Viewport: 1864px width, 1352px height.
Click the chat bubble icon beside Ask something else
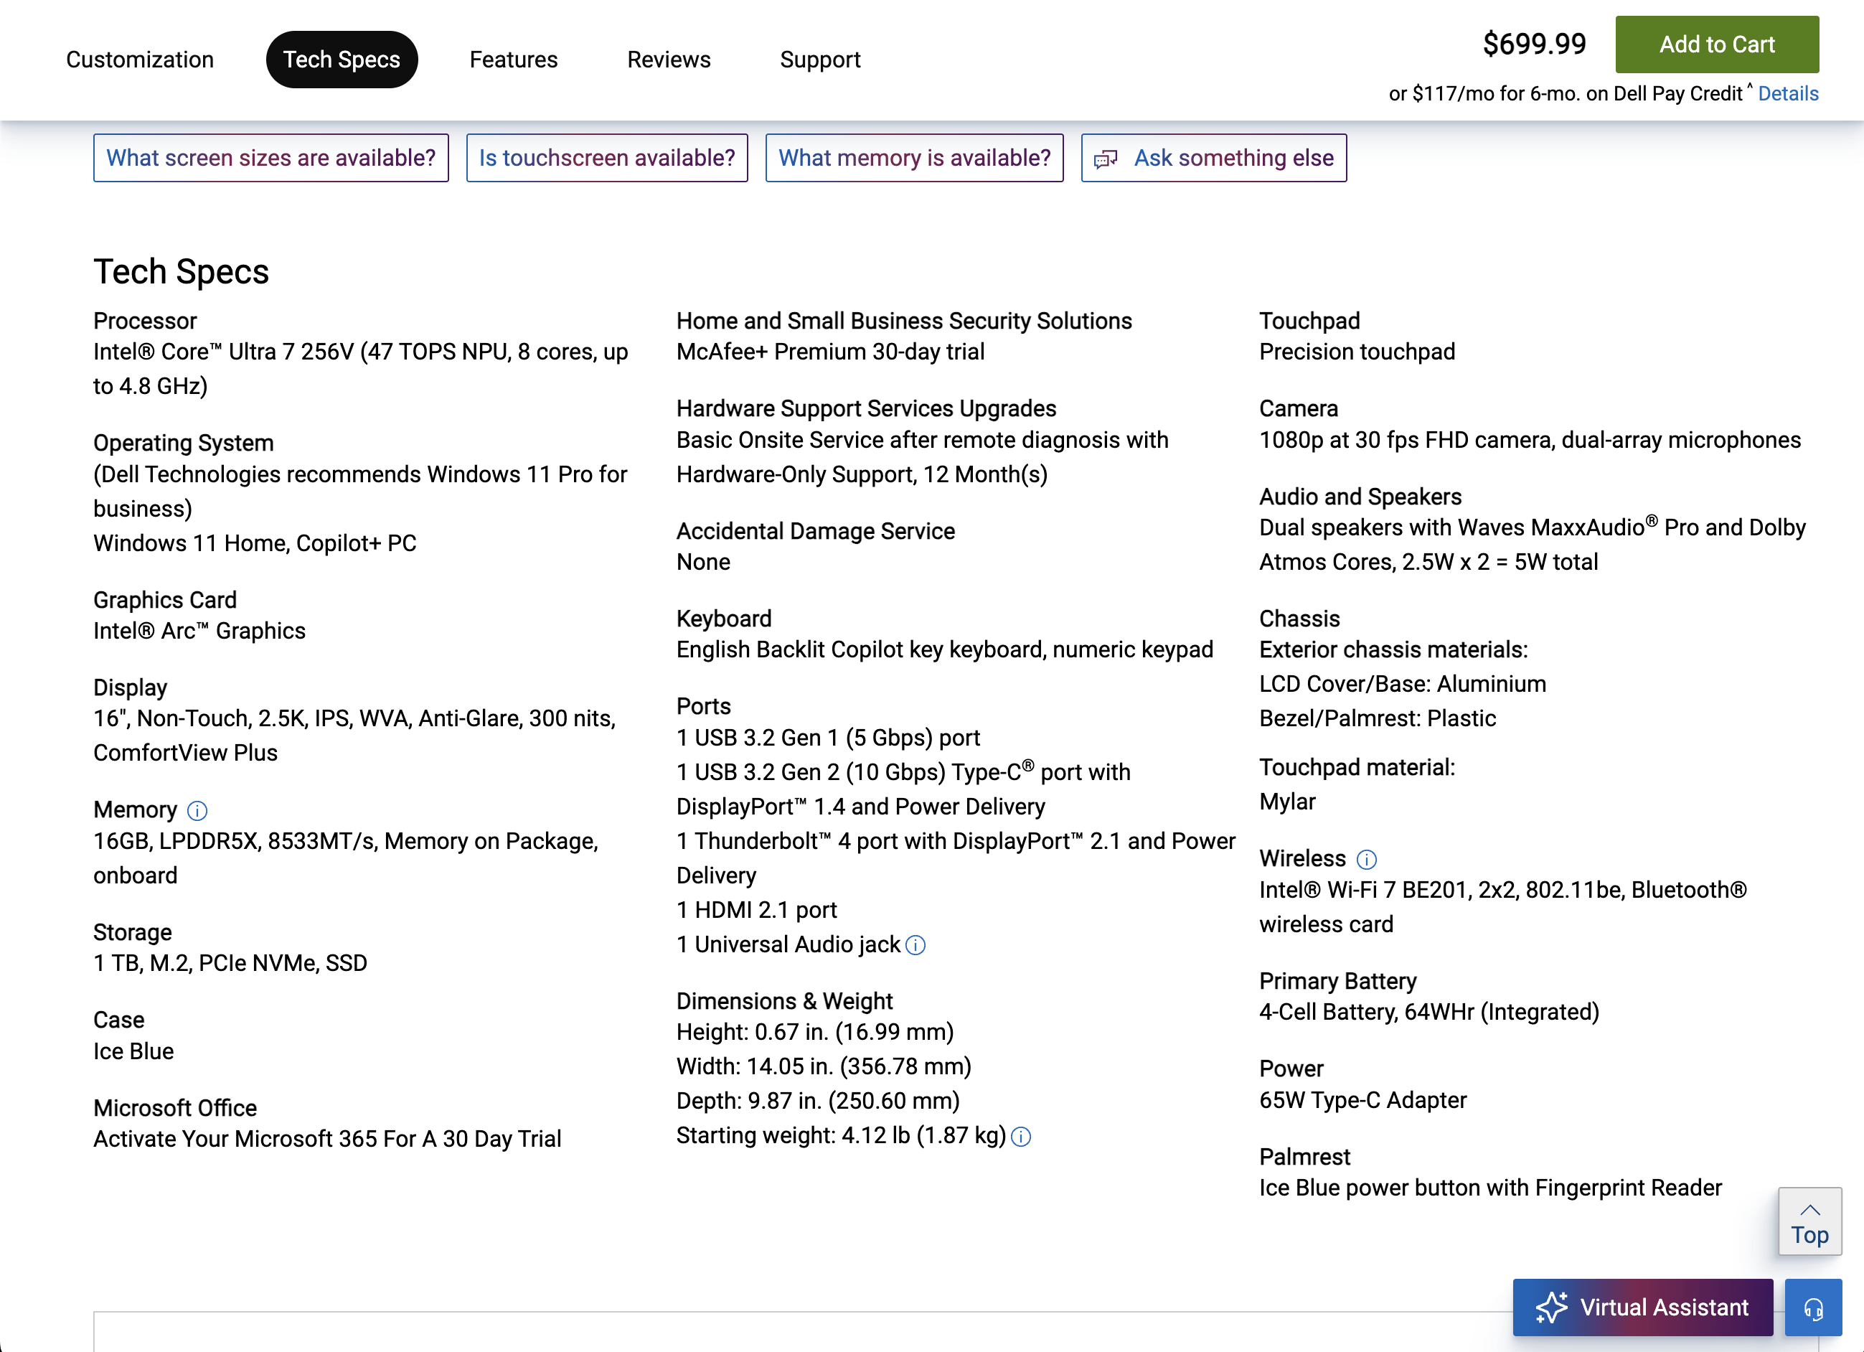tap(1106, 158)
